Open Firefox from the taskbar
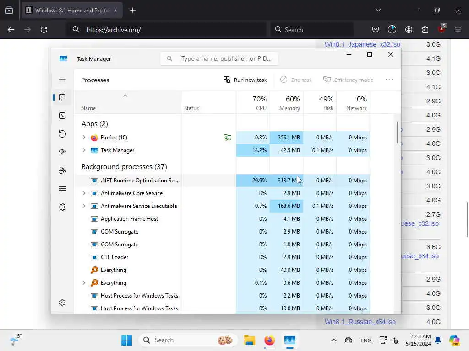469x351 pixels. [269, 340]
